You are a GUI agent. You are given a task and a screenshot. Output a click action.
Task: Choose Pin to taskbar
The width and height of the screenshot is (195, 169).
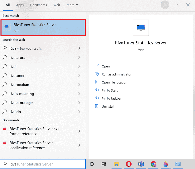click(112, 99)
